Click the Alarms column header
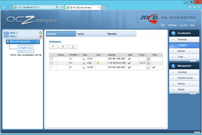This screenshot has width=202, height=135. coord(62,55)
